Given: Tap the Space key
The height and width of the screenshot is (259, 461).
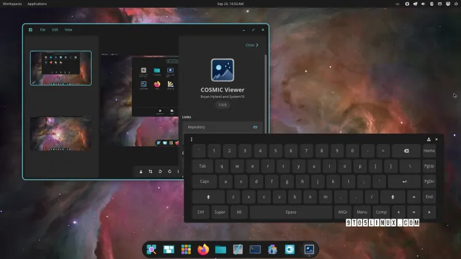Looking at the screenshot, I should click(291, 212).
